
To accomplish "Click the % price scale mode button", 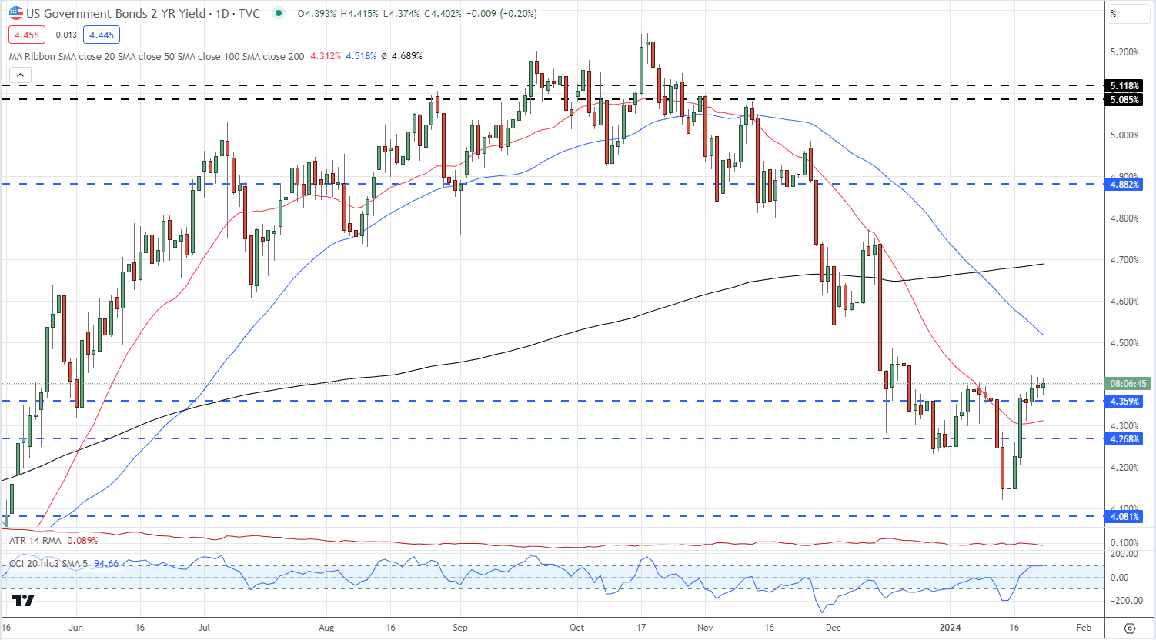I will [1129, 14].
